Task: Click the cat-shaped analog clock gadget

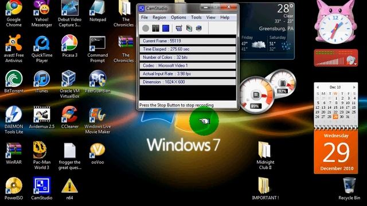Action: tap(336, 22)
